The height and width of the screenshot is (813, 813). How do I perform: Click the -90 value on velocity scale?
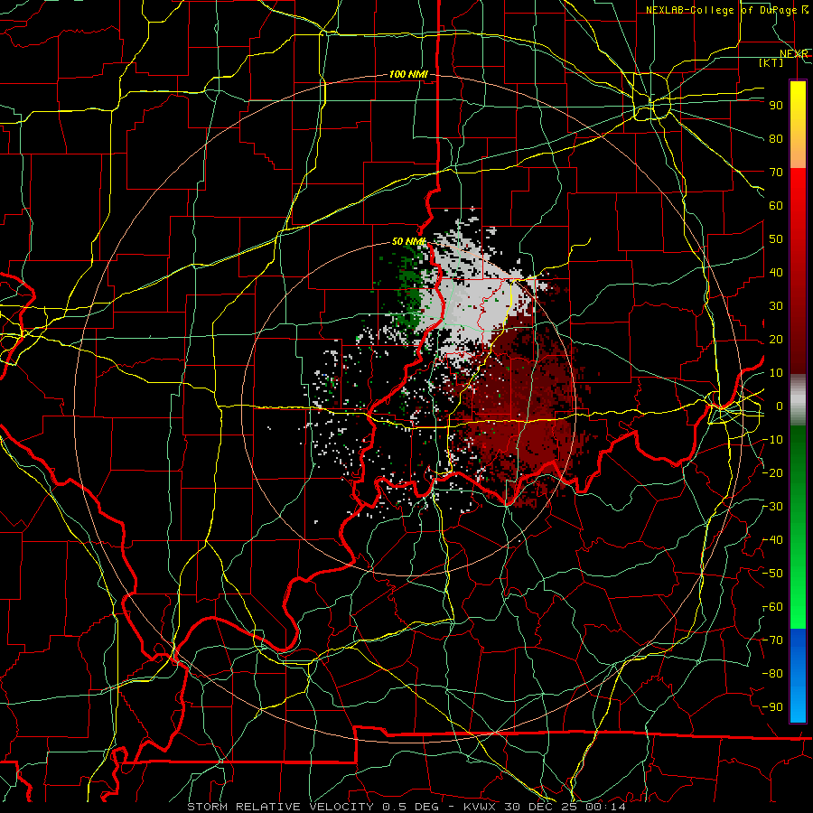point(772,707)
